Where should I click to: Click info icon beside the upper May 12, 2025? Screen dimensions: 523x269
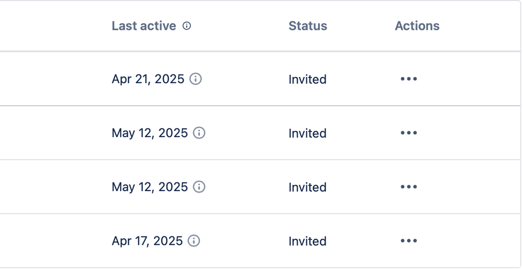pos(199,133)
